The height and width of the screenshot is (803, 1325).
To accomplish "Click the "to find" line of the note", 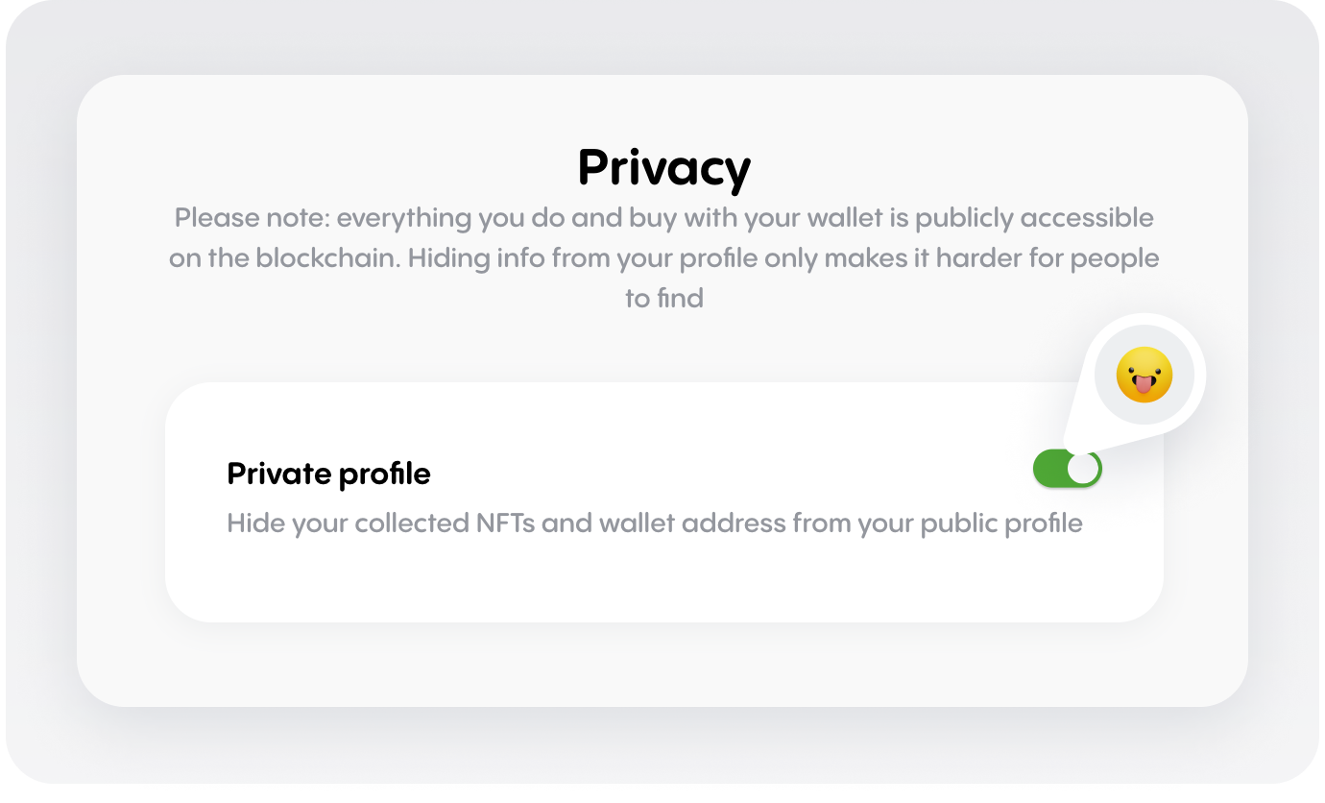I will point(663,299).
